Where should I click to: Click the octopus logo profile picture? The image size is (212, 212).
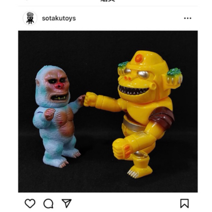click(x=30, y=18)
